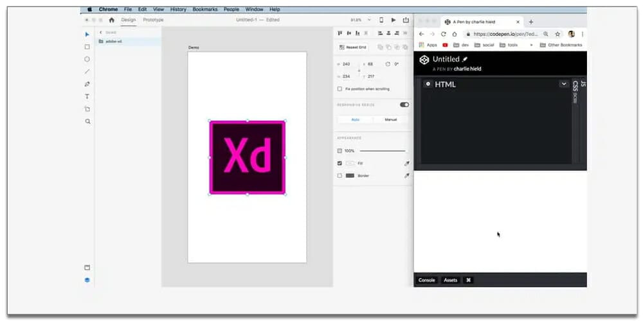Click the Align Top icon

(x=340, y=33)
